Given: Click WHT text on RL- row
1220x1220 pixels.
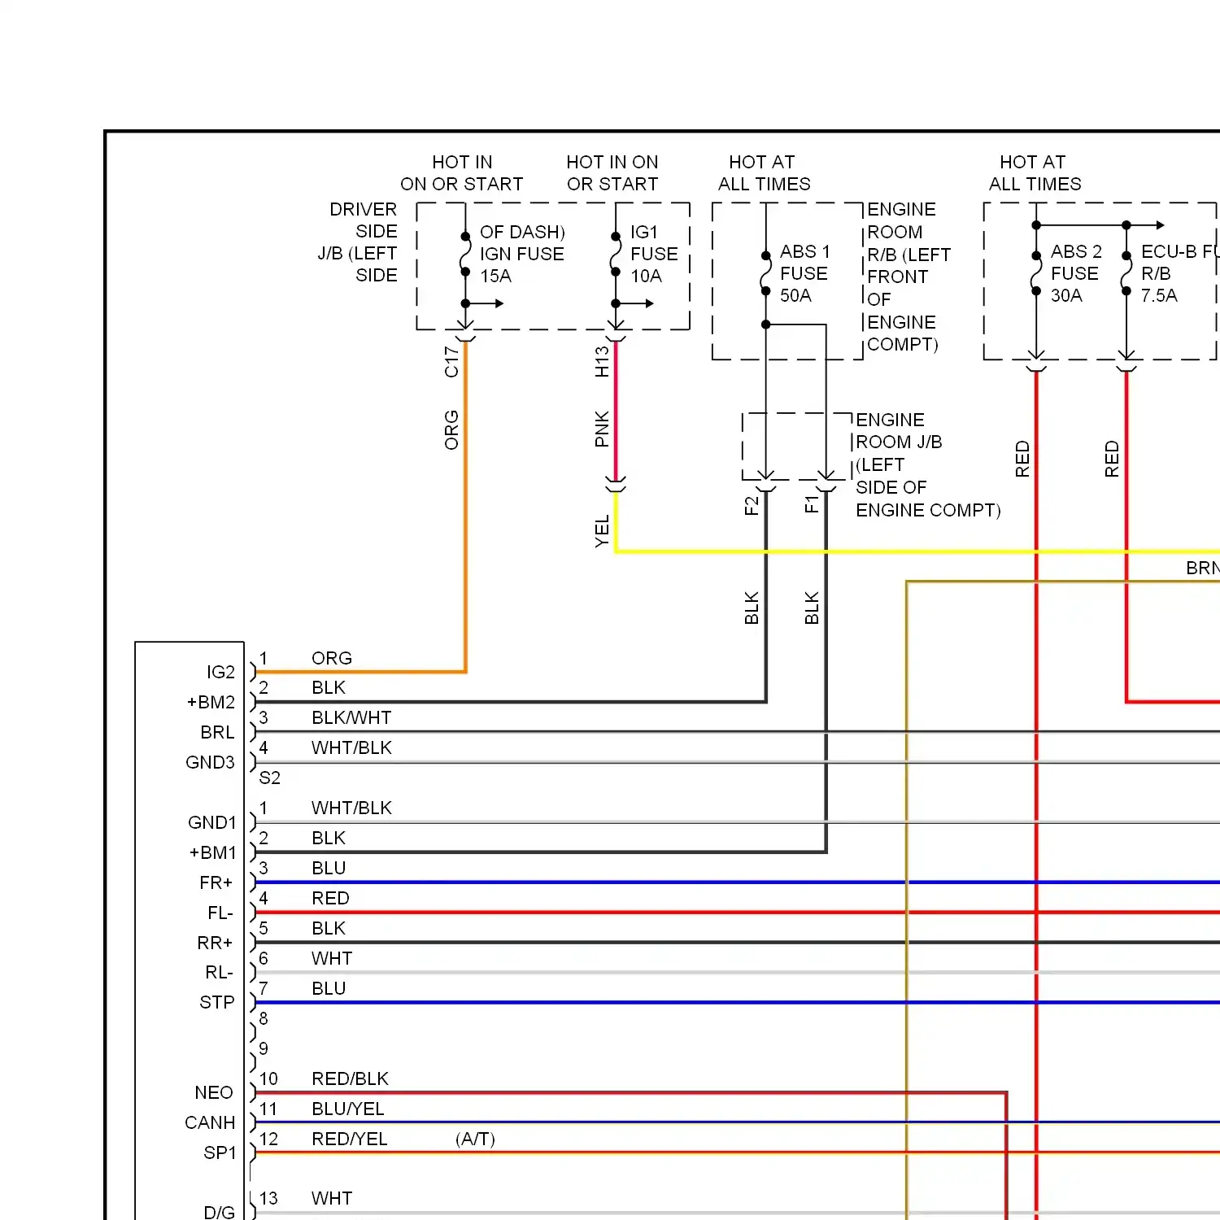Looking at the screenshot, I should coord(332,958).
